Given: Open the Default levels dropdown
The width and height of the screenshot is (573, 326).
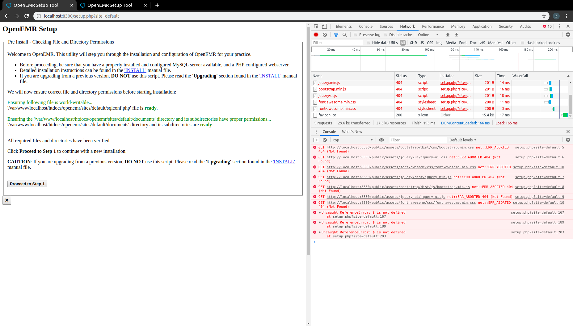Looking at the screenshot, I should (462, 140).
